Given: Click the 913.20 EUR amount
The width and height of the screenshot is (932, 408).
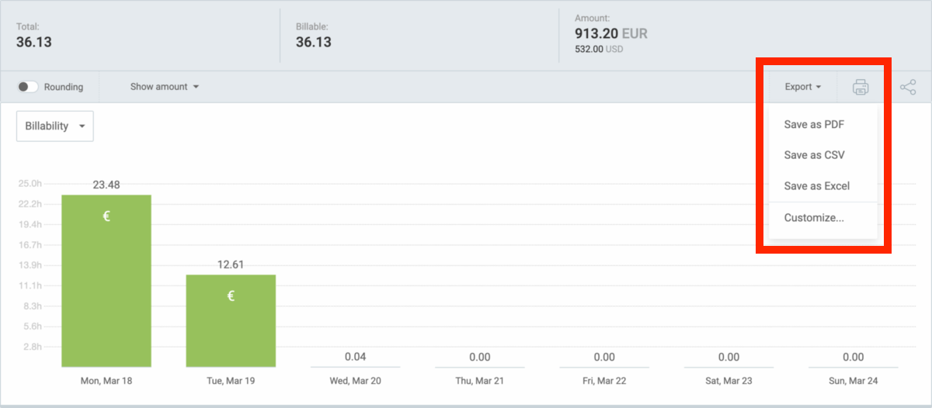Looking at the screenshot, I should [x=610, y=33].
